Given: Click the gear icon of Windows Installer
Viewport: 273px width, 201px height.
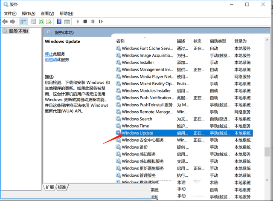Looking at the screenshot, I should tap(119, 62).
